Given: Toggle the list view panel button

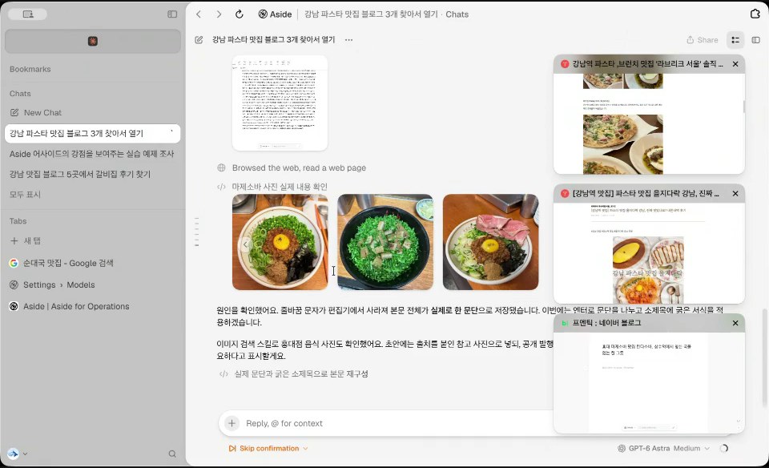Looking at the screenshot, I should click(735, 40).
